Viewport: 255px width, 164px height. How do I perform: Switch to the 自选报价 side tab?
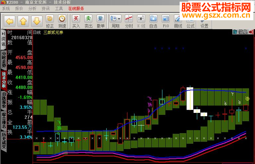tap(4, 100)
